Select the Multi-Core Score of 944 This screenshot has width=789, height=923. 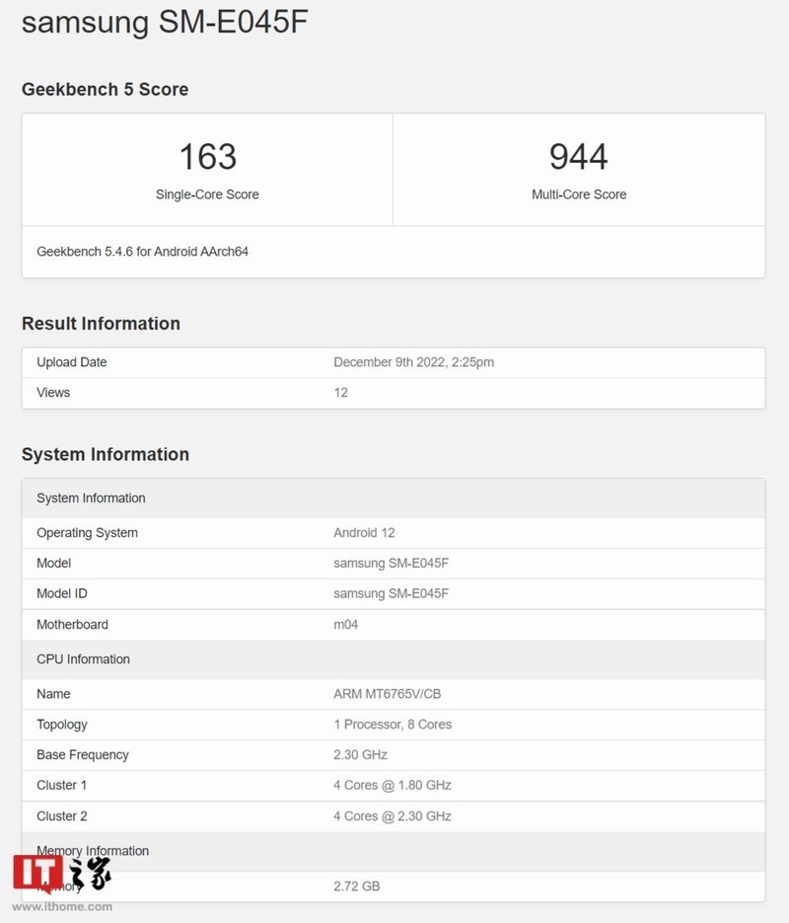577,156
